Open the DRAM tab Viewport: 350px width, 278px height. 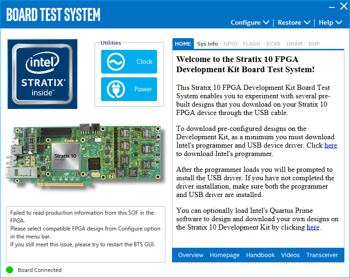point(295,44)
